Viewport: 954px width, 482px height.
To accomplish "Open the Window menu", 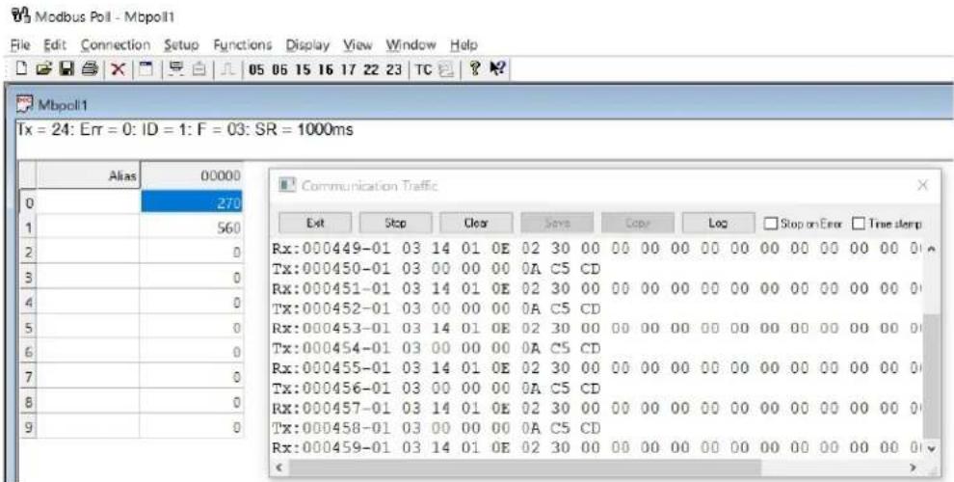I will (411, 45).
